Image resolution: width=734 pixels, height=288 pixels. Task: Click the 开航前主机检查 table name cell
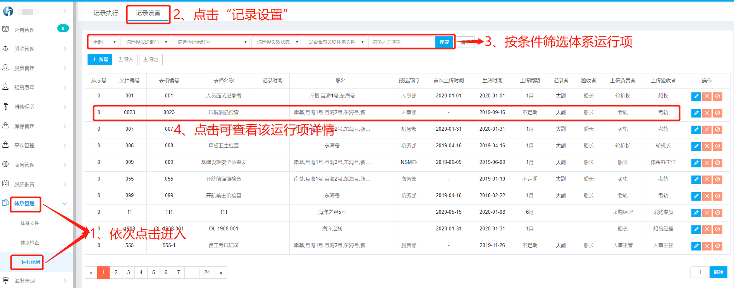pos(224,196)
